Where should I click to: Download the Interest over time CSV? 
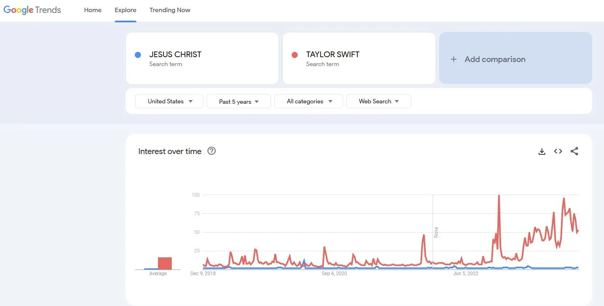pyautogui.click(x=542, y=152)
